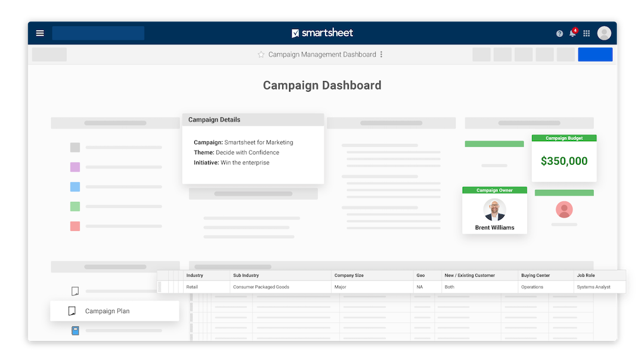The height and width of the screenshot is (362, 644).
Task: Click the Theme: Decide with Confidence line
Action: point(237,152)
